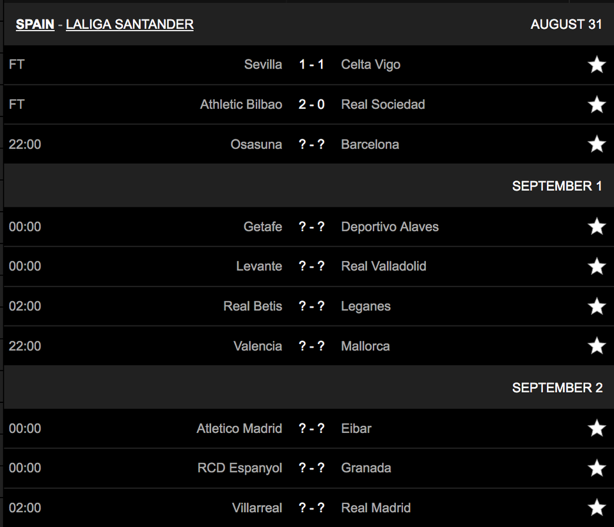
Task: Star the Athletic Bilbao vs Real Sociedad match
Action: pos(597,104)
